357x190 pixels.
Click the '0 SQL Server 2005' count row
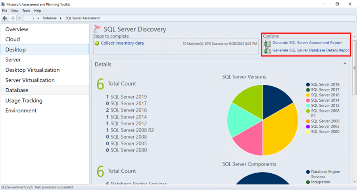coord(127,144)
